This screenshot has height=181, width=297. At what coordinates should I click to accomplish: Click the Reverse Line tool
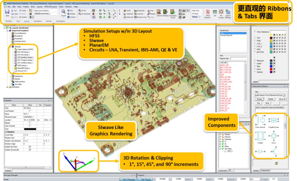tap(140, 17)
